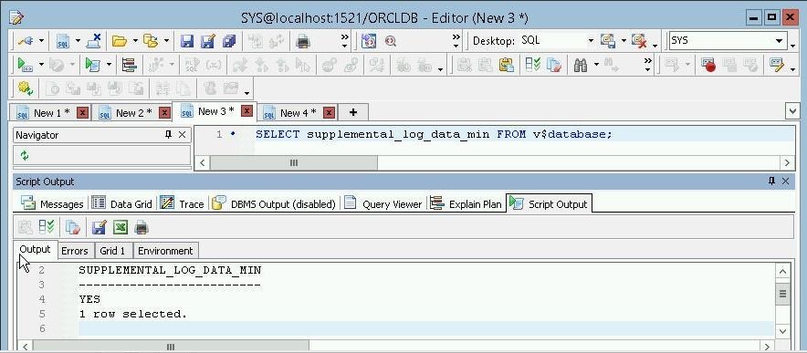Expand the binoculars Find dropdown arrow

[x=596, y=65]
